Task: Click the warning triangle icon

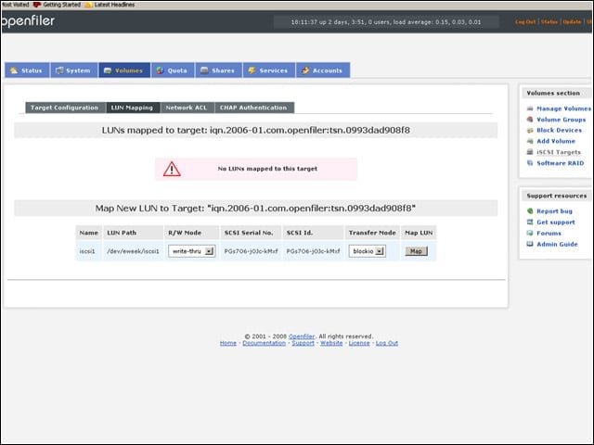Action: click(x=172, y=169)
